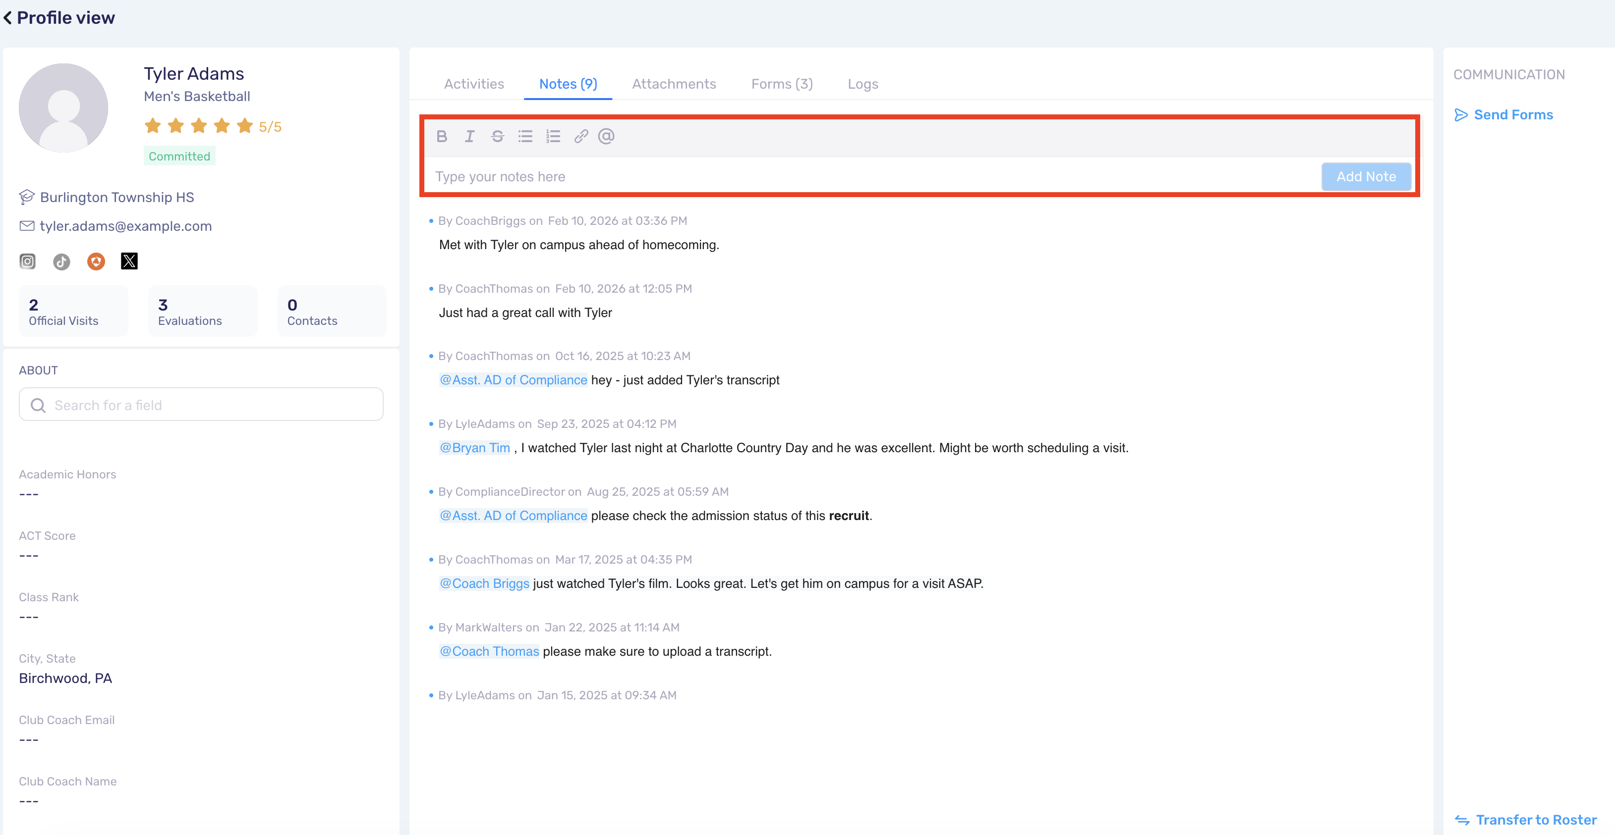Click 'By LyleAdams on Jan 15, 2025' header
Image resolution: width=1615 pixels, height=835 pixels.
(x=557, y=695)
